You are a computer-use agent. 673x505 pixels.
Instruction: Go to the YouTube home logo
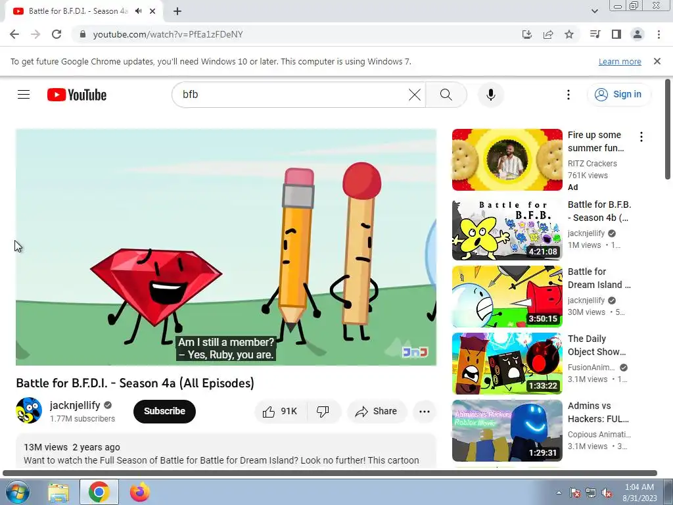[77, 95]
